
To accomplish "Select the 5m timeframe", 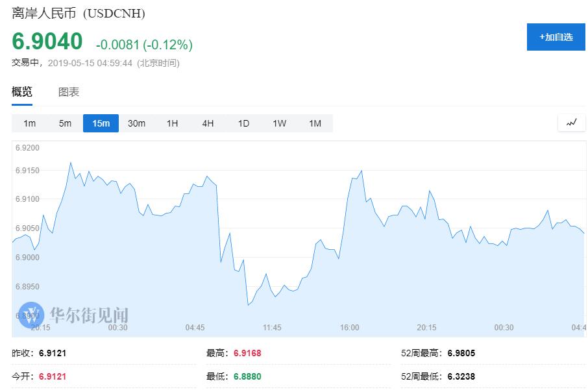I will [66, 123].
